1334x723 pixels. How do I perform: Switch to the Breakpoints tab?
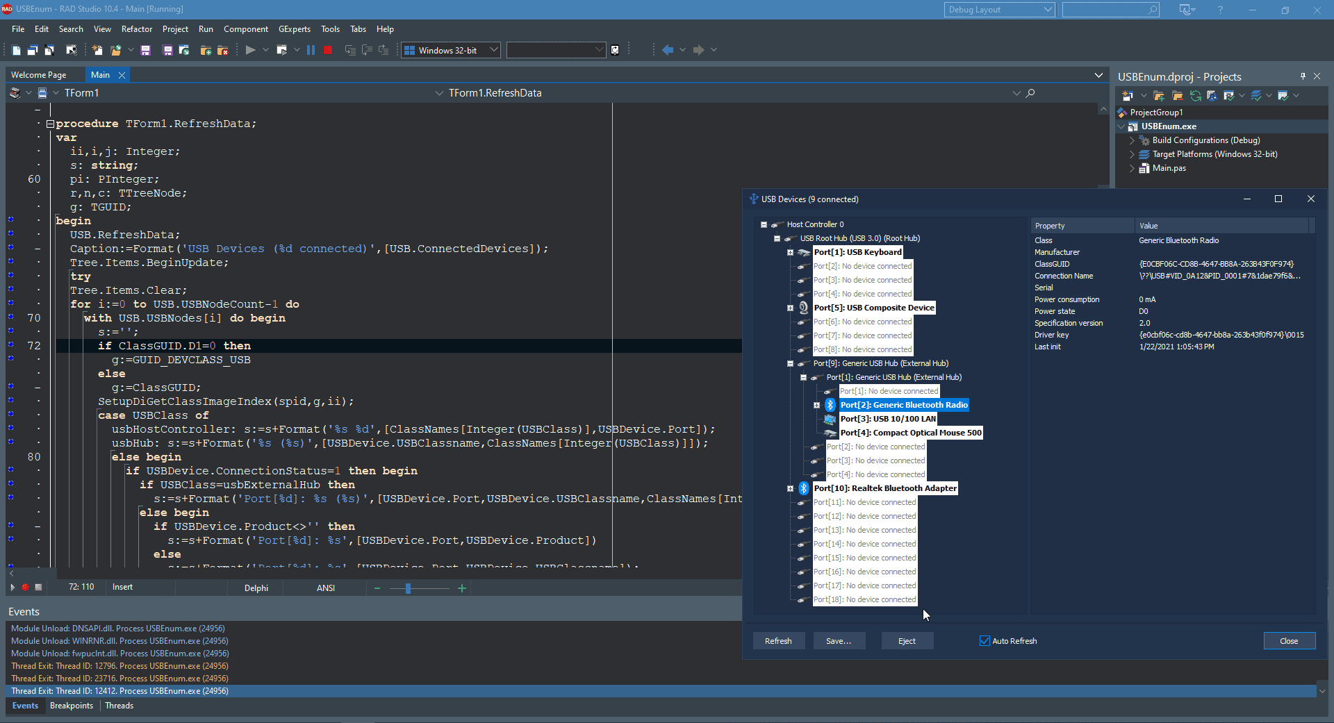pos(72,706)
